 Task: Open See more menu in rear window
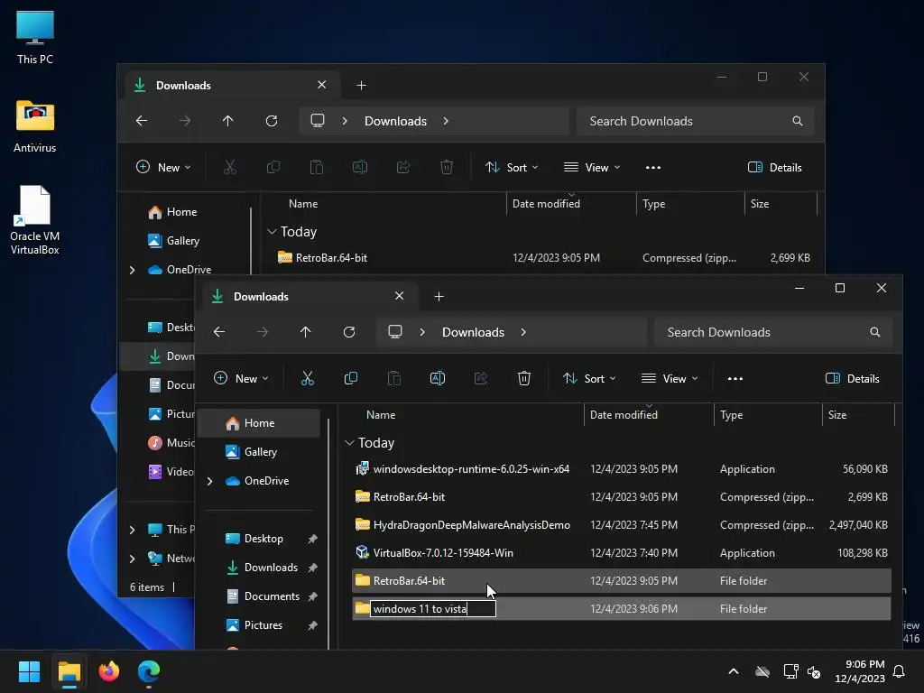tap(653, 167)
